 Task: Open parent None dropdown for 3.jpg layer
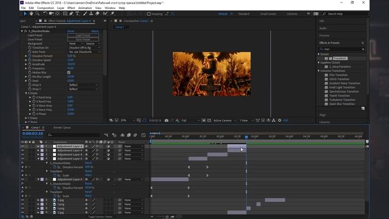(134, 200)
